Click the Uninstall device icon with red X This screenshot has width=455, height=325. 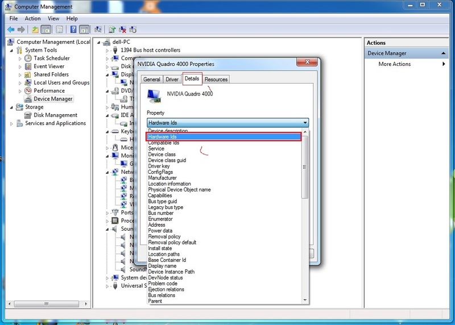point(123,30)
